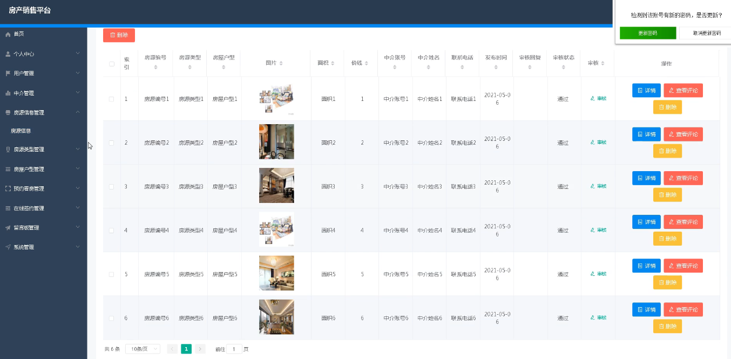Click the 审核 edit icon in row 5
Image resolution: width=731 pixels, height=359 pixels.
(593, 274)
